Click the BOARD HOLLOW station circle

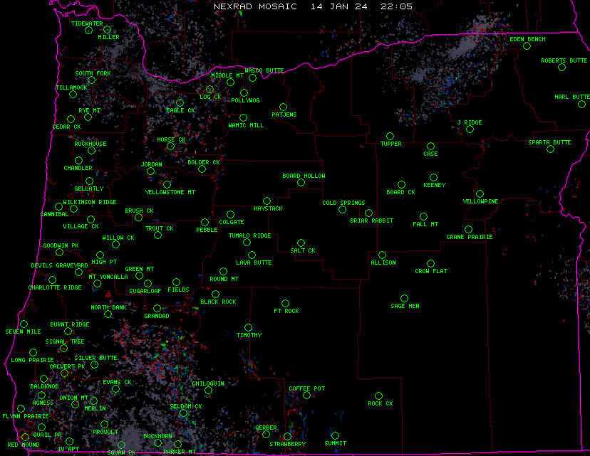point(301,183)
